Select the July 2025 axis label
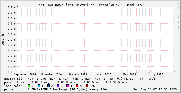Viewport: 181px width, 93px height. pyautogui.click(x=156, y=74)
